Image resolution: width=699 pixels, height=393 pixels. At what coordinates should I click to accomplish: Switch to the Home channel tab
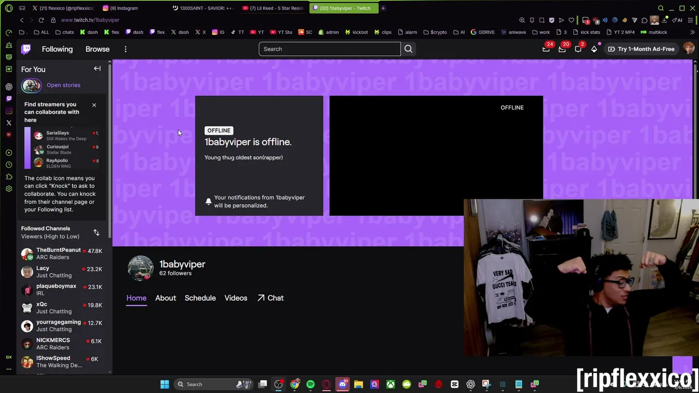(x=137, y=298)
